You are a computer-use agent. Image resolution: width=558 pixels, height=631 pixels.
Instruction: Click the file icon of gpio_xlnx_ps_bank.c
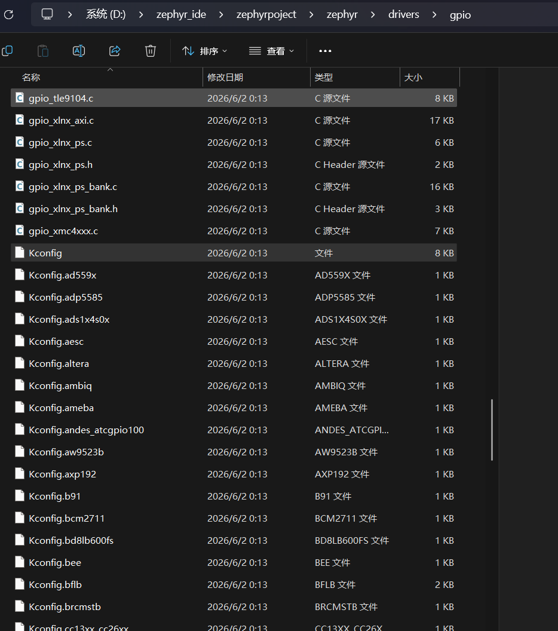pos(19,186)
